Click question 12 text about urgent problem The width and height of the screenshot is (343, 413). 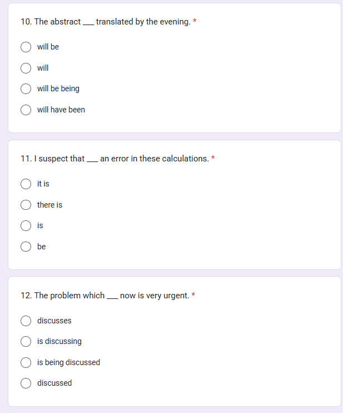[105, 296]
